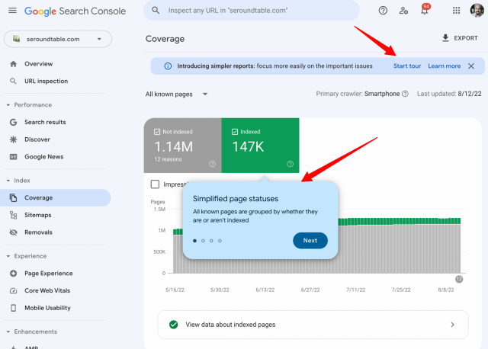Toggle the Indexed checkbox
Screen dimensions: 488x349
tap(234, 132)
